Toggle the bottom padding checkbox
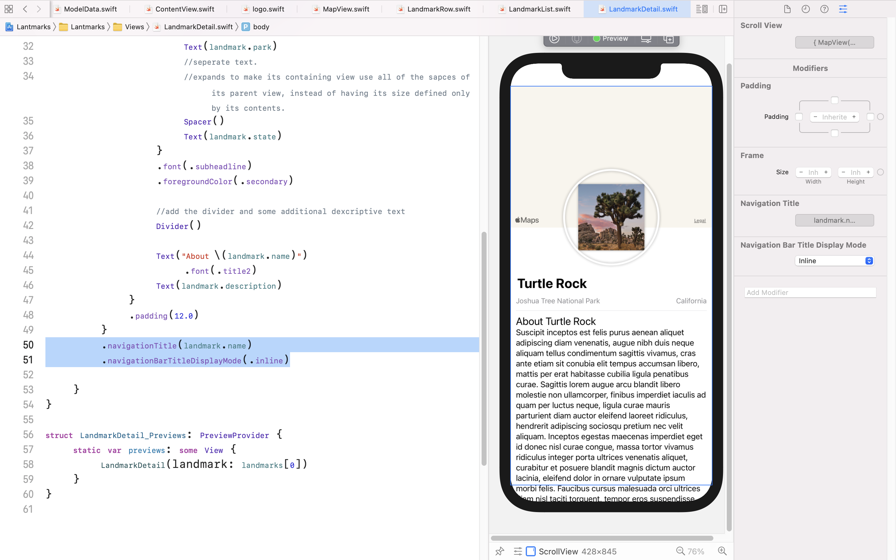This screenshot has width=896, height=560. [834, 133]
